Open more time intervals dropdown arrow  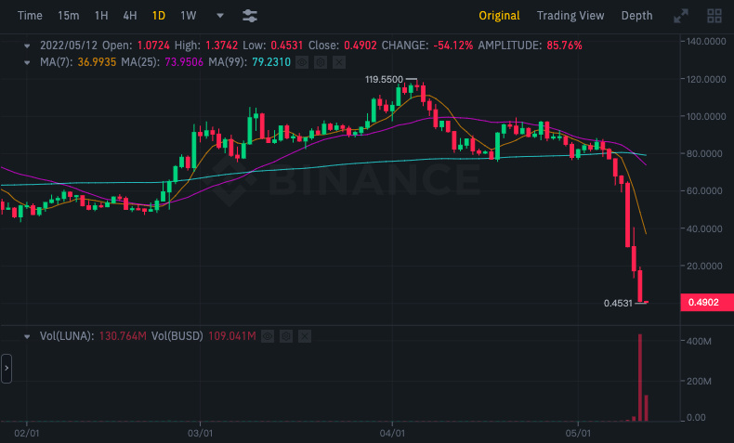point(220,16)
